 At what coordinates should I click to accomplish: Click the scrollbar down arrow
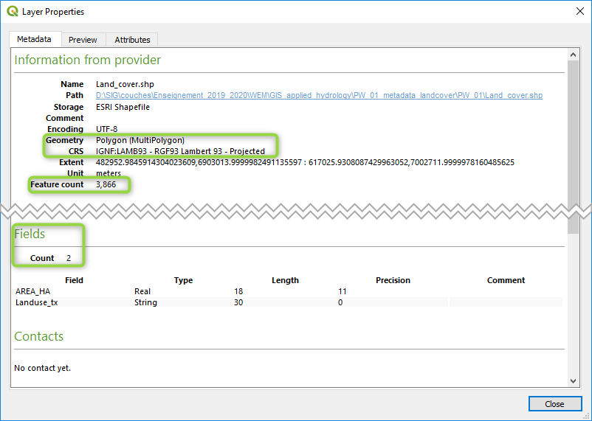coord(573,381)
